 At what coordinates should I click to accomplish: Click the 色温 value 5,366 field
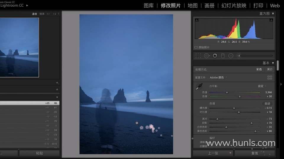coord(268,92)
